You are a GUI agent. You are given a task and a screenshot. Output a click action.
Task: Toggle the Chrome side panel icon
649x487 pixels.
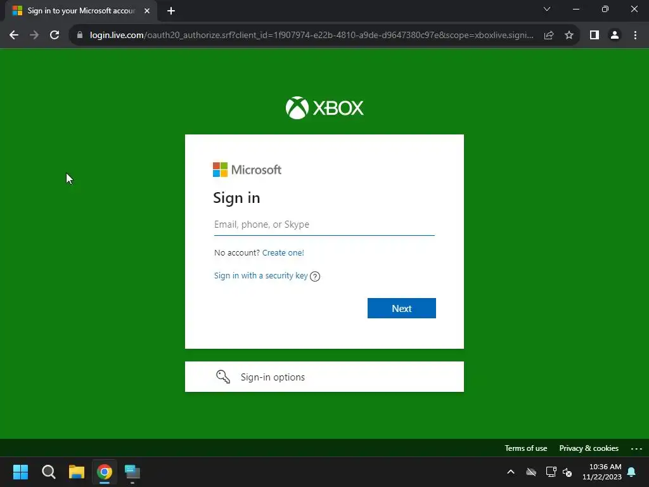click(x=594, y=36)
